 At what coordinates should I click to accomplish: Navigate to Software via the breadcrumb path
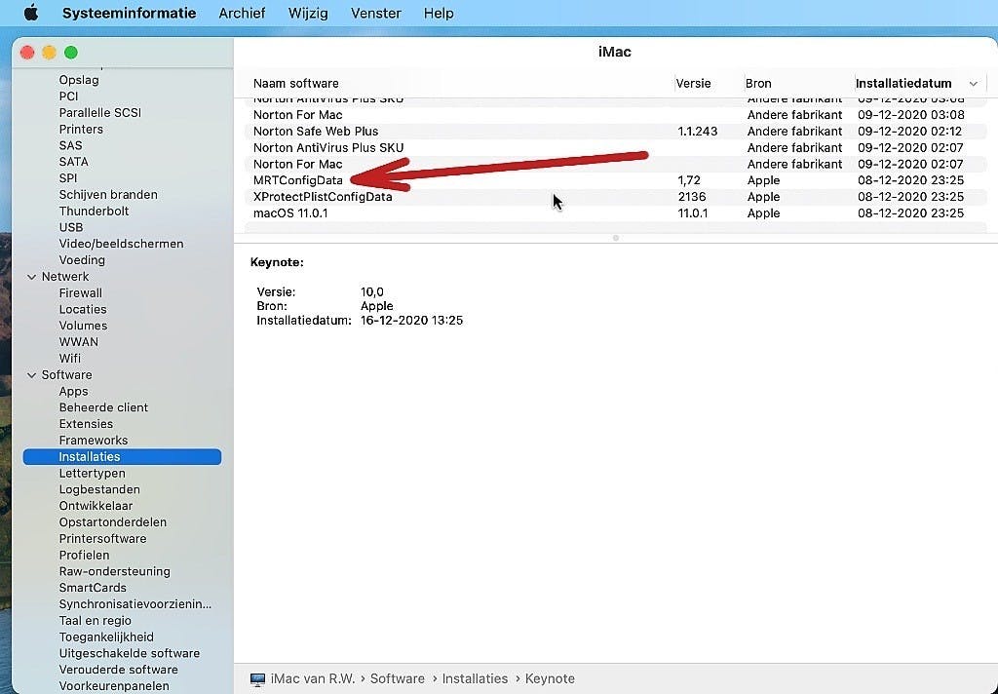click(398, 678)
